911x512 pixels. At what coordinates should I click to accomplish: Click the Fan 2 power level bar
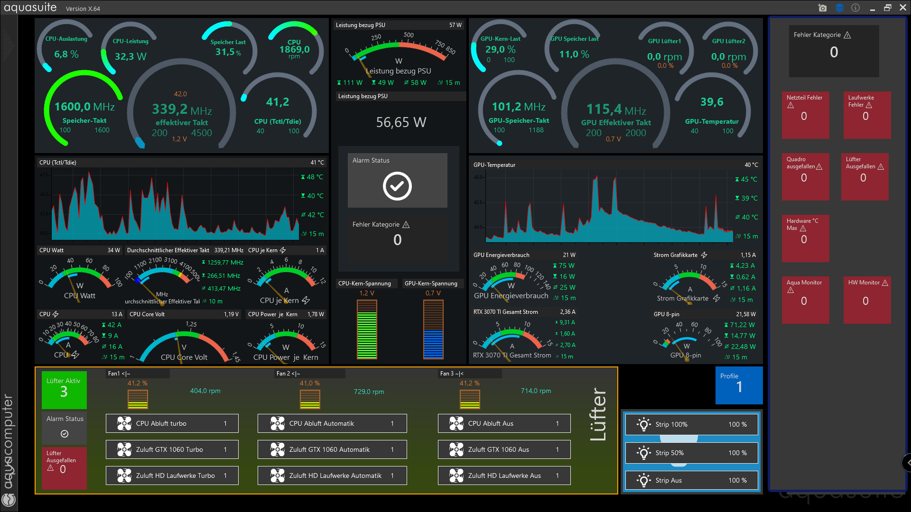[310, 399]
